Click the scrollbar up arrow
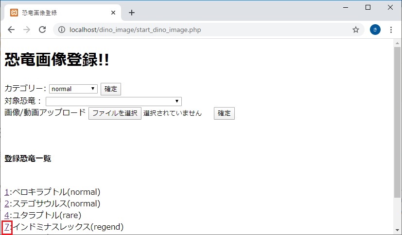402x235 pixels. [397, 43]
